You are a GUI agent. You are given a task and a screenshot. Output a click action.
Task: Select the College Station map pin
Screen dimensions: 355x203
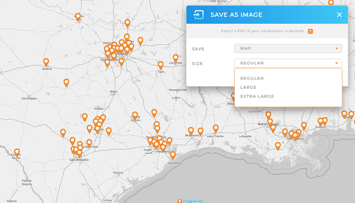[135, 115]
